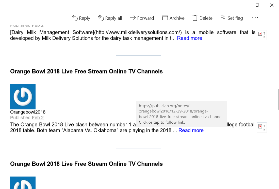Open the more actions ellipsis menu
Image resolution: width=279 pixels, height=189 pixels.
pos(255,18)
